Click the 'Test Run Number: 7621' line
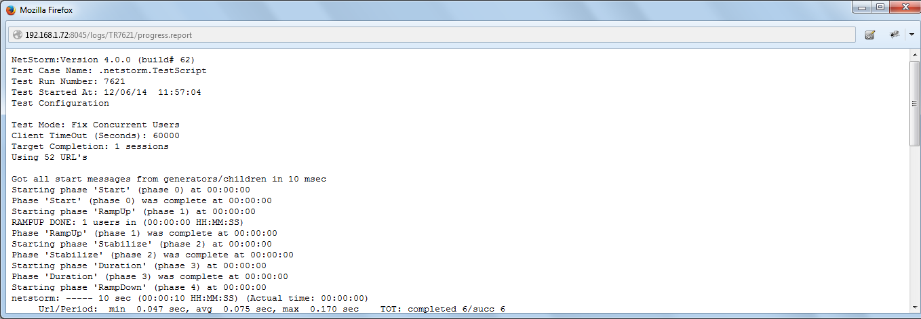 (68, 81)
